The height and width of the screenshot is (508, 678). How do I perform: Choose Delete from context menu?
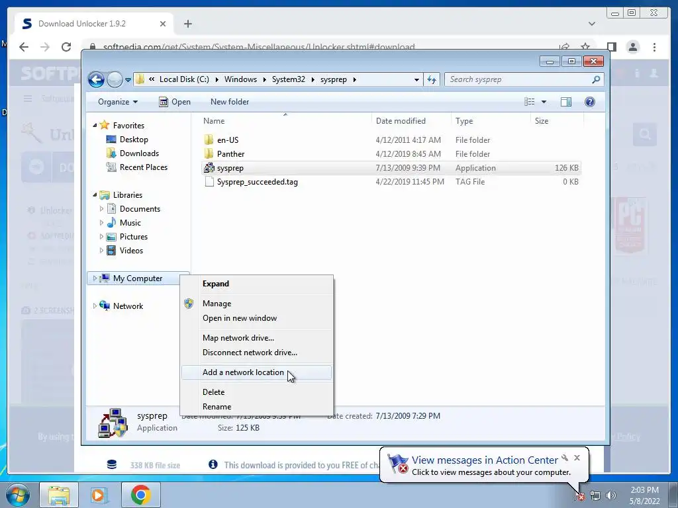pos(257,392)
